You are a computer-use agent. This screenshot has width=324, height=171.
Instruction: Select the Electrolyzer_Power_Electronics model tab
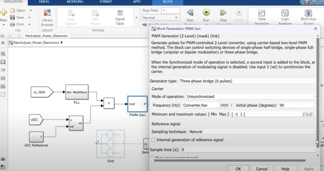tap(47, 36)
